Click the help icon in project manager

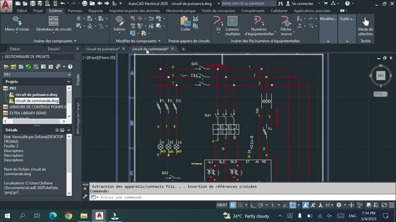pyautogui.click(x=70, y=67)
